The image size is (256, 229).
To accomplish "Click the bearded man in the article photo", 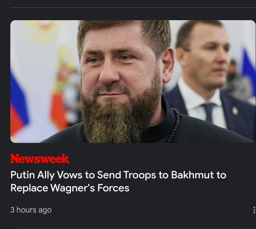I will click(x=124, y=82).
